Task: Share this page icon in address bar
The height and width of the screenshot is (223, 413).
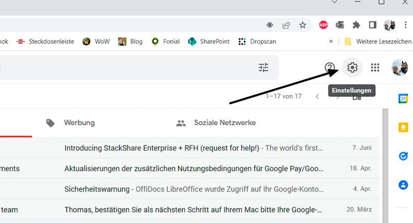Action: pos(286,25)
